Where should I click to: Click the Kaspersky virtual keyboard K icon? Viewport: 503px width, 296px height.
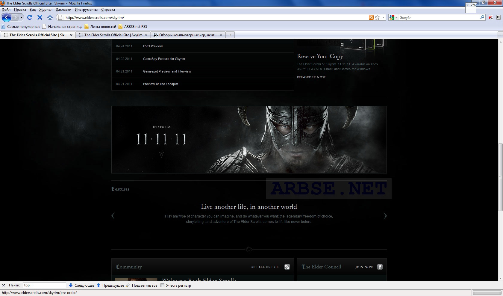click(x=499, y=17)
